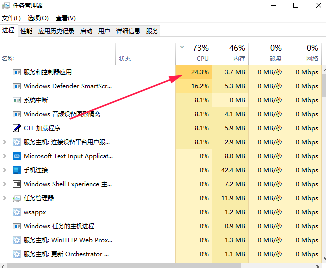Click the CPU column sort arrow
Viewport: 326px width, 268px height.
click(x=182, y=47)
